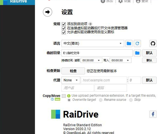The width and height of the screenshot is (158, 134).
Task: Open proxy type None dropdown
Action: [71, 80]
